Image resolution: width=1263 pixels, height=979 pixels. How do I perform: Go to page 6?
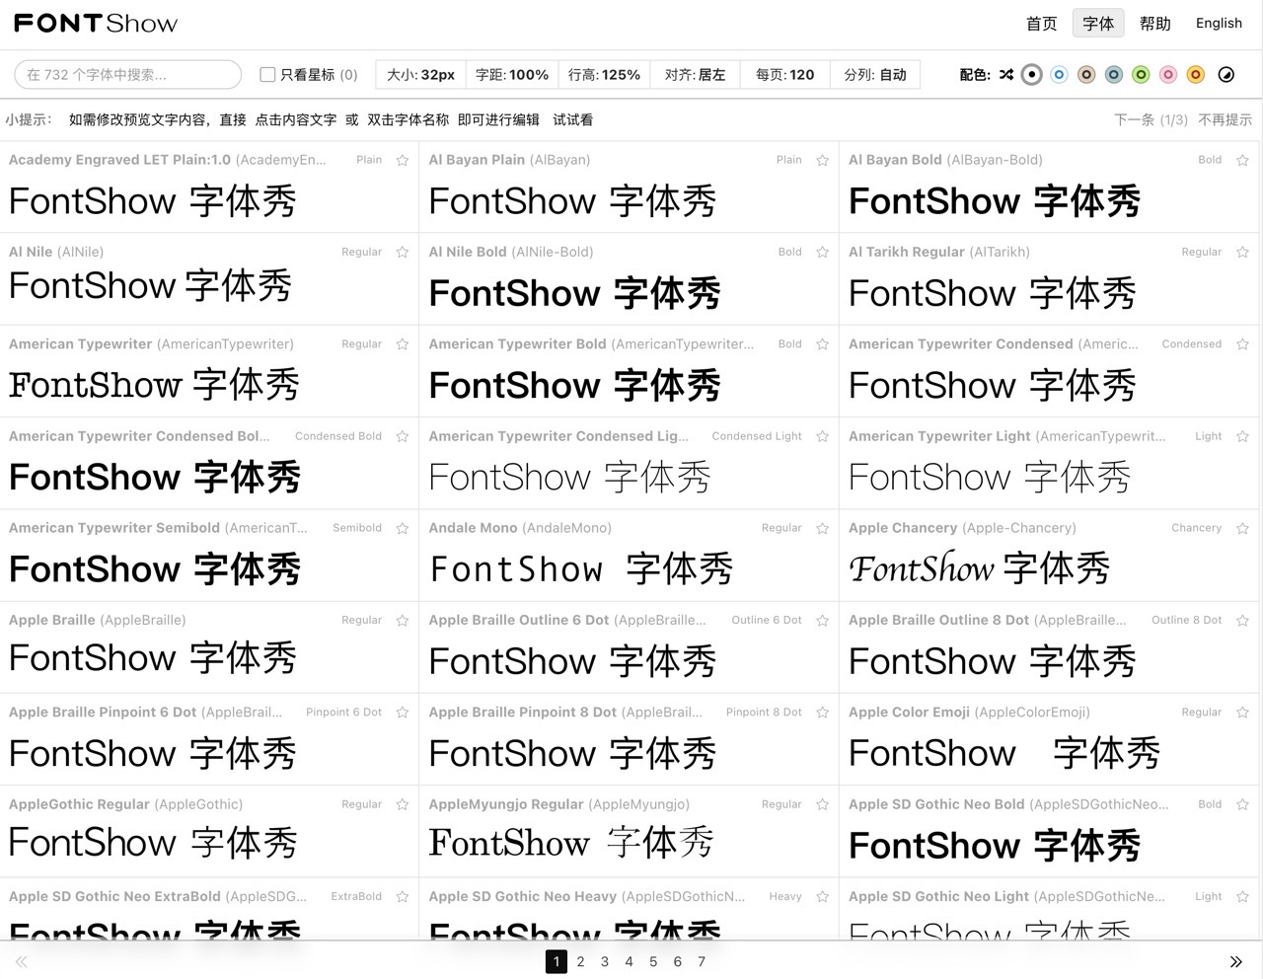[678, 961]
